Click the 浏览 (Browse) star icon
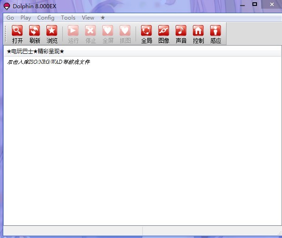Screen dimensions: 282x238 [52, 31]
